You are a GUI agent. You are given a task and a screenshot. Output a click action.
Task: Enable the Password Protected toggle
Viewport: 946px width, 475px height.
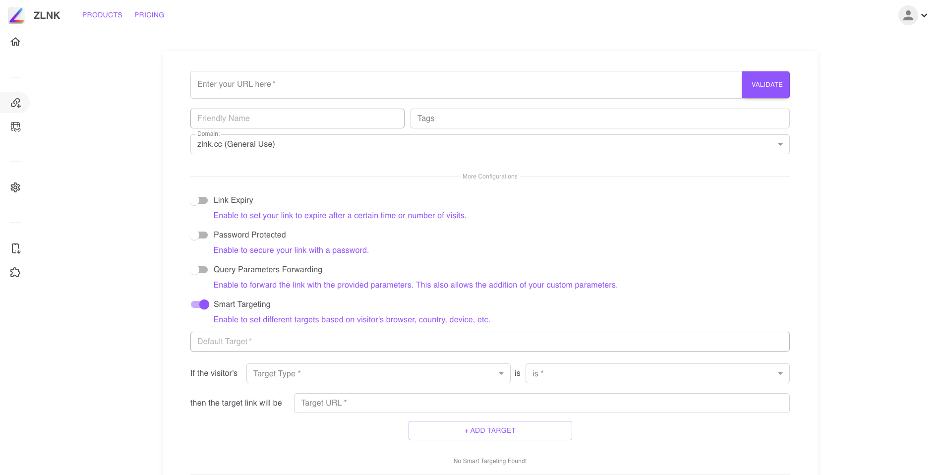coord(199,235)
